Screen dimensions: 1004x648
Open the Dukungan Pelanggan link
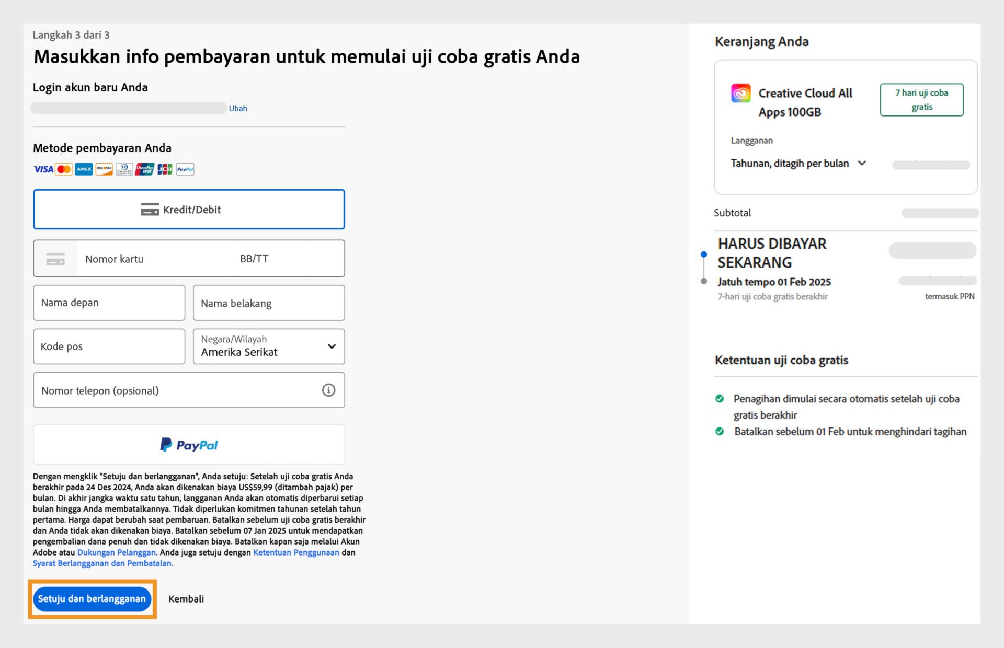tap(117, 552)
